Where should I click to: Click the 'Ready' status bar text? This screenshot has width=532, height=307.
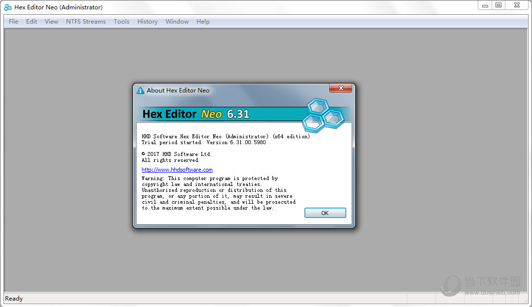pos(14,299)
